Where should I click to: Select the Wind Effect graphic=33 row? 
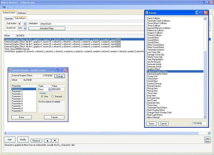point(74,51)
